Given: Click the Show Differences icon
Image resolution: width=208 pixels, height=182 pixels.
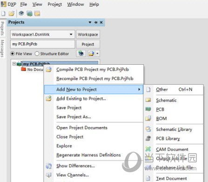Looking at the screenshot, I should [x=49, y=166].
